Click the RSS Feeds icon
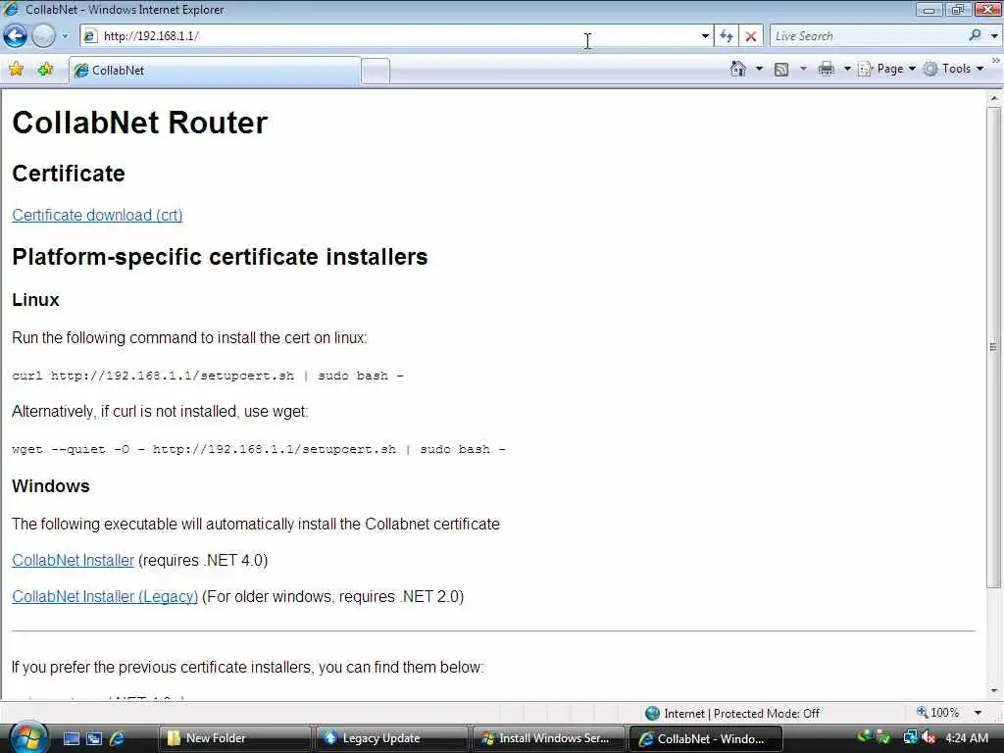1004x753 pixels. point(781,70)
